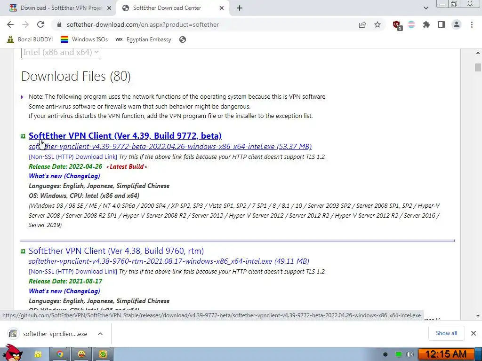Image resolution: width=482 pixels, height=361 pixels.
Task: Click the Latest Build label
Action: [127, 166]
